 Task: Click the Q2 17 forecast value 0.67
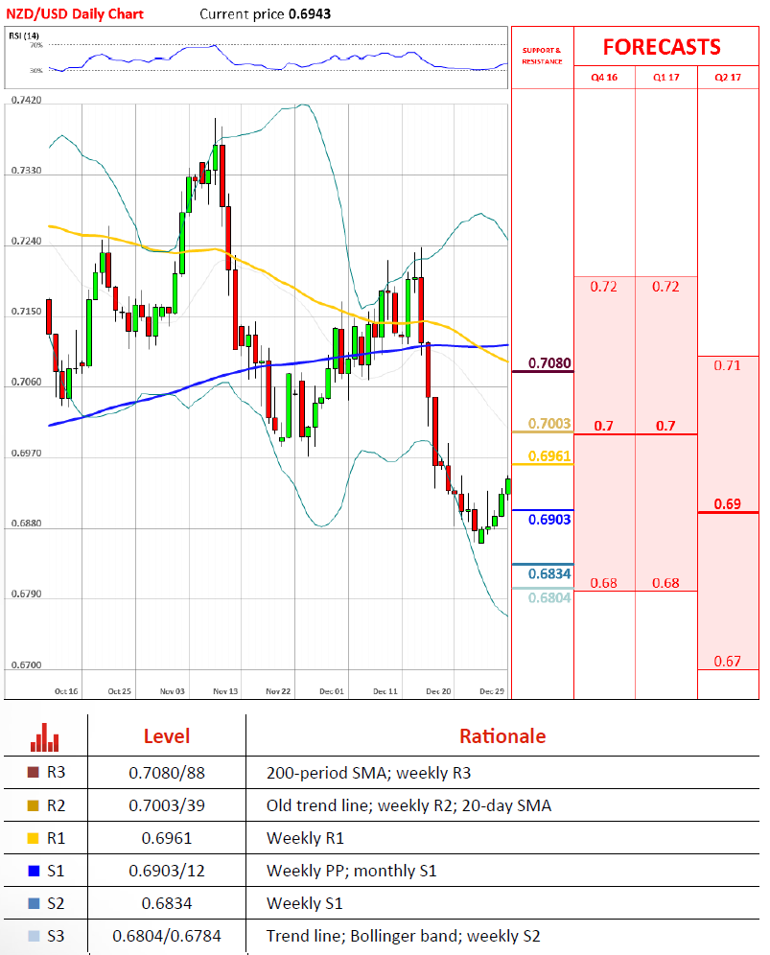728,662
